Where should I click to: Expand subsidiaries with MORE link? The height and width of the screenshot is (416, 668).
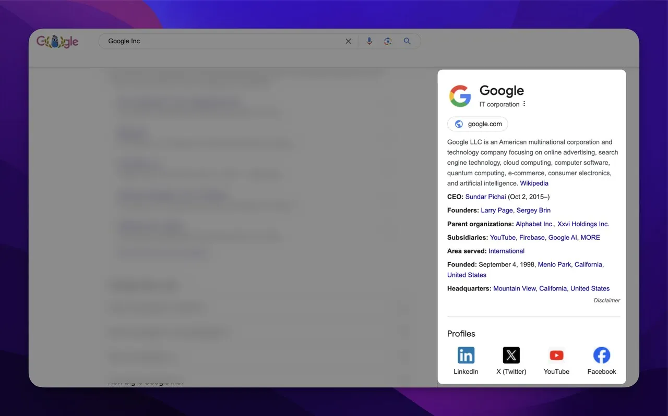point(590,237)
